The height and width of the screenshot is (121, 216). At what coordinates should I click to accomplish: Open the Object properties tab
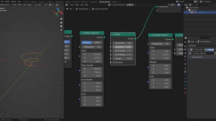point(185,68)
